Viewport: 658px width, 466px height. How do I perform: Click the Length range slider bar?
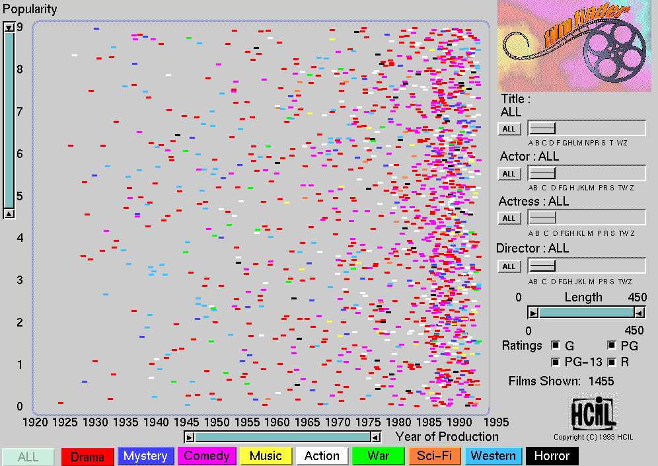coord(586,313)
